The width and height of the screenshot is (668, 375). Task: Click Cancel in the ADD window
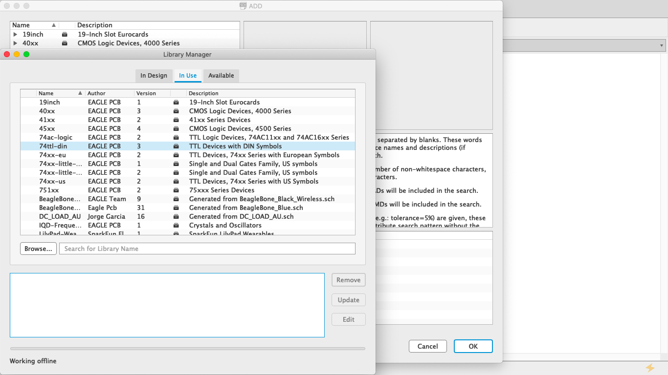click(427, 346)
